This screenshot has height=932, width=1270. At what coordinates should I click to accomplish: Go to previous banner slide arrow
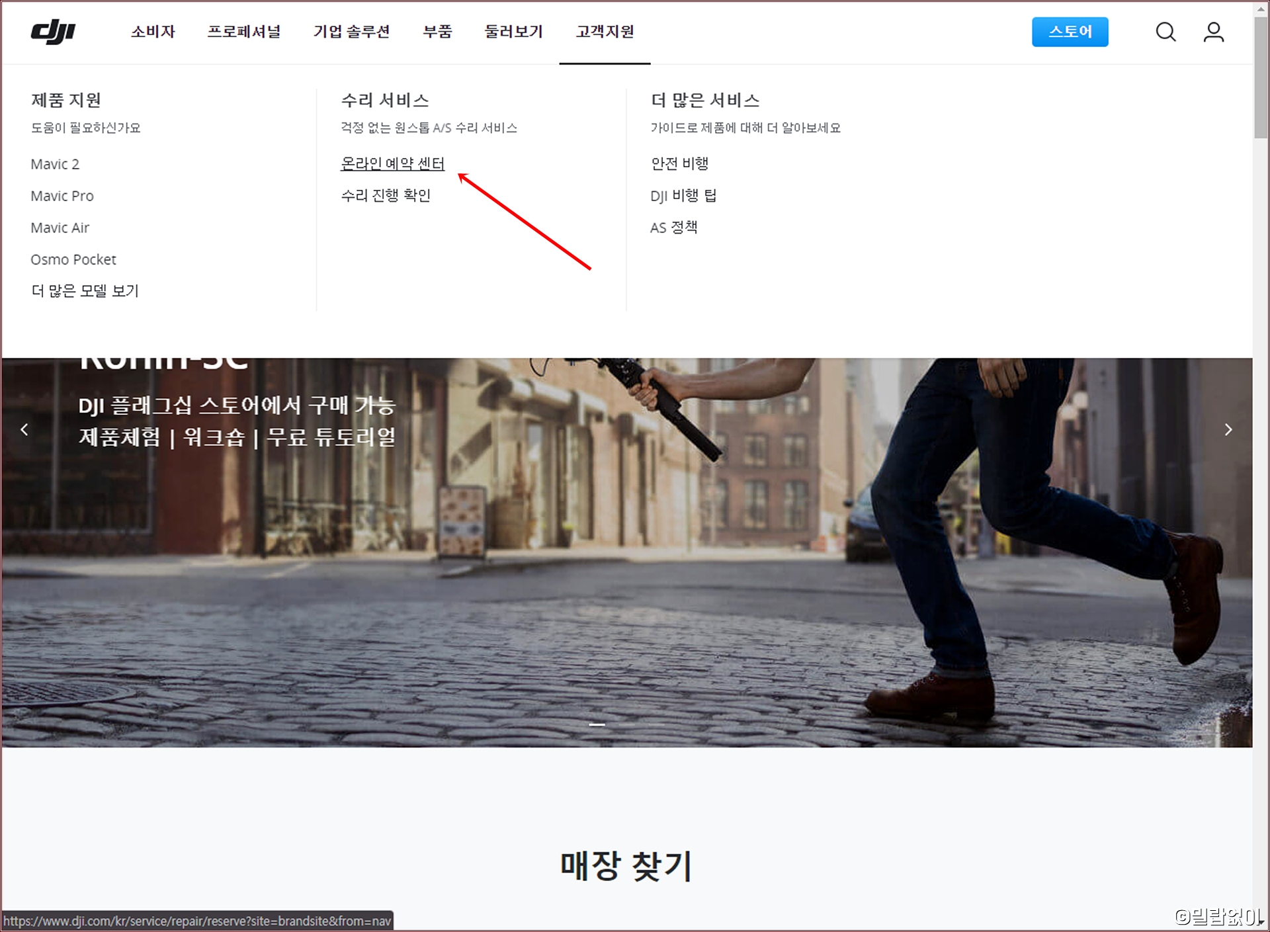tap(24, 430)
